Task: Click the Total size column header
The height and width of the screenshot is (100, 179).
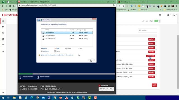Action: pyautogui.click(x=72, y=30)
